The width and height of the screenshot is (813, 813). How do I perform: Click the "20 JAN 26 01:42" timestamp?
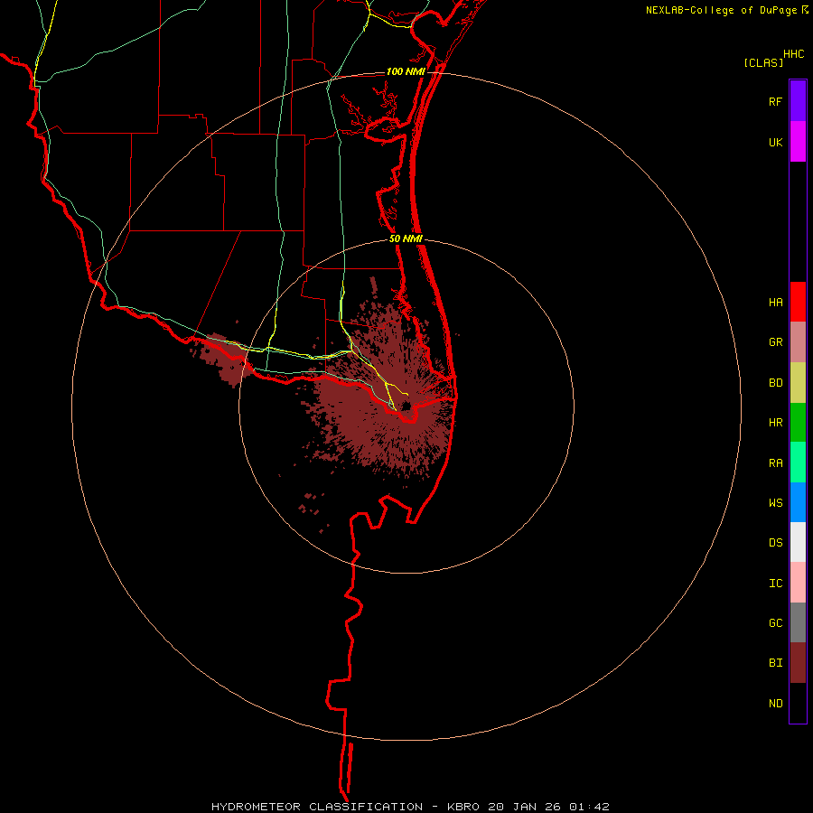pos(548,807)
